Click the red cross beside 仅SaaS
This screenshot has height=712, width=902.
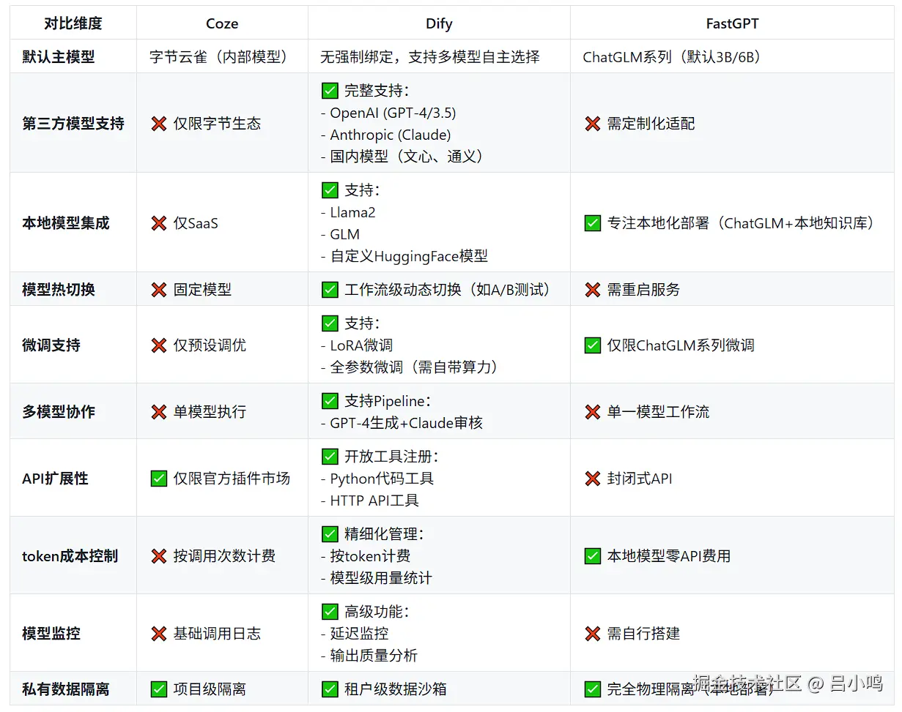[x=158, y=223]
